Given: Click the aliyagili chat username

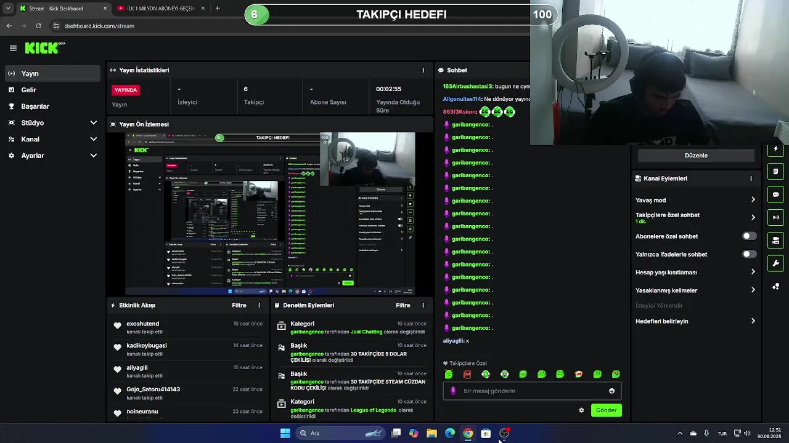Looking at the screenshot, I should pyautogui.click(x=454, y=341).
